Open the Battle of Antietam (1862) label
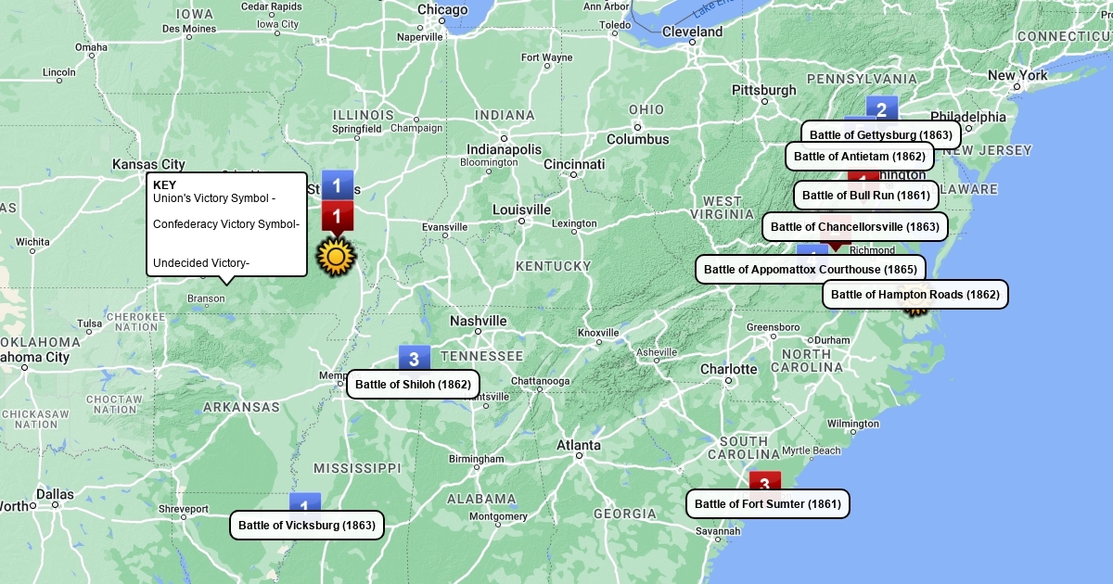 point(859,157)
